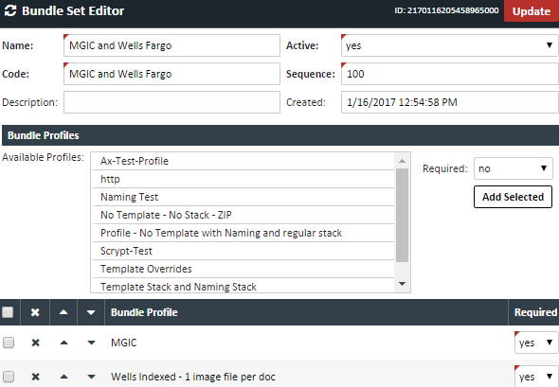The height and width of the screenshot is (387, 559).
Task: Open Required dropdown for Wells Indexed row
Action: pos(536,377)
